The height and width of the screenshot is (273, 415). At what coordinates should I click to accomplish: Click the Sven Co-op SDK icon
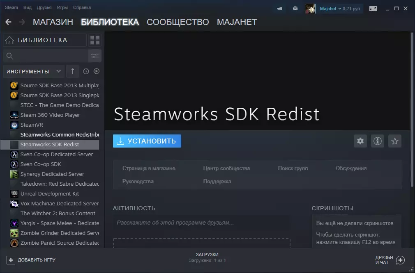tap(14, 164)
